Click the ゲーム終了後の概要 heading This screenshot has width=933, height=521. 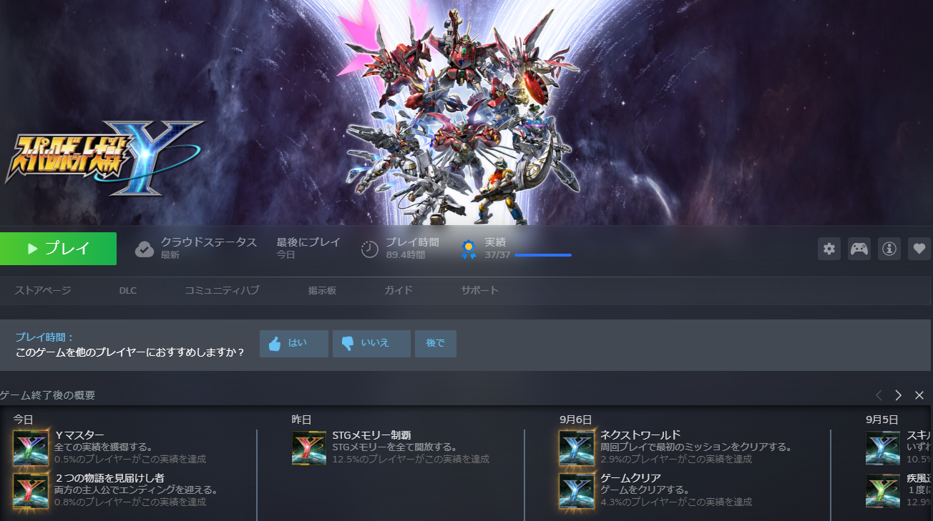coord(47,395)
